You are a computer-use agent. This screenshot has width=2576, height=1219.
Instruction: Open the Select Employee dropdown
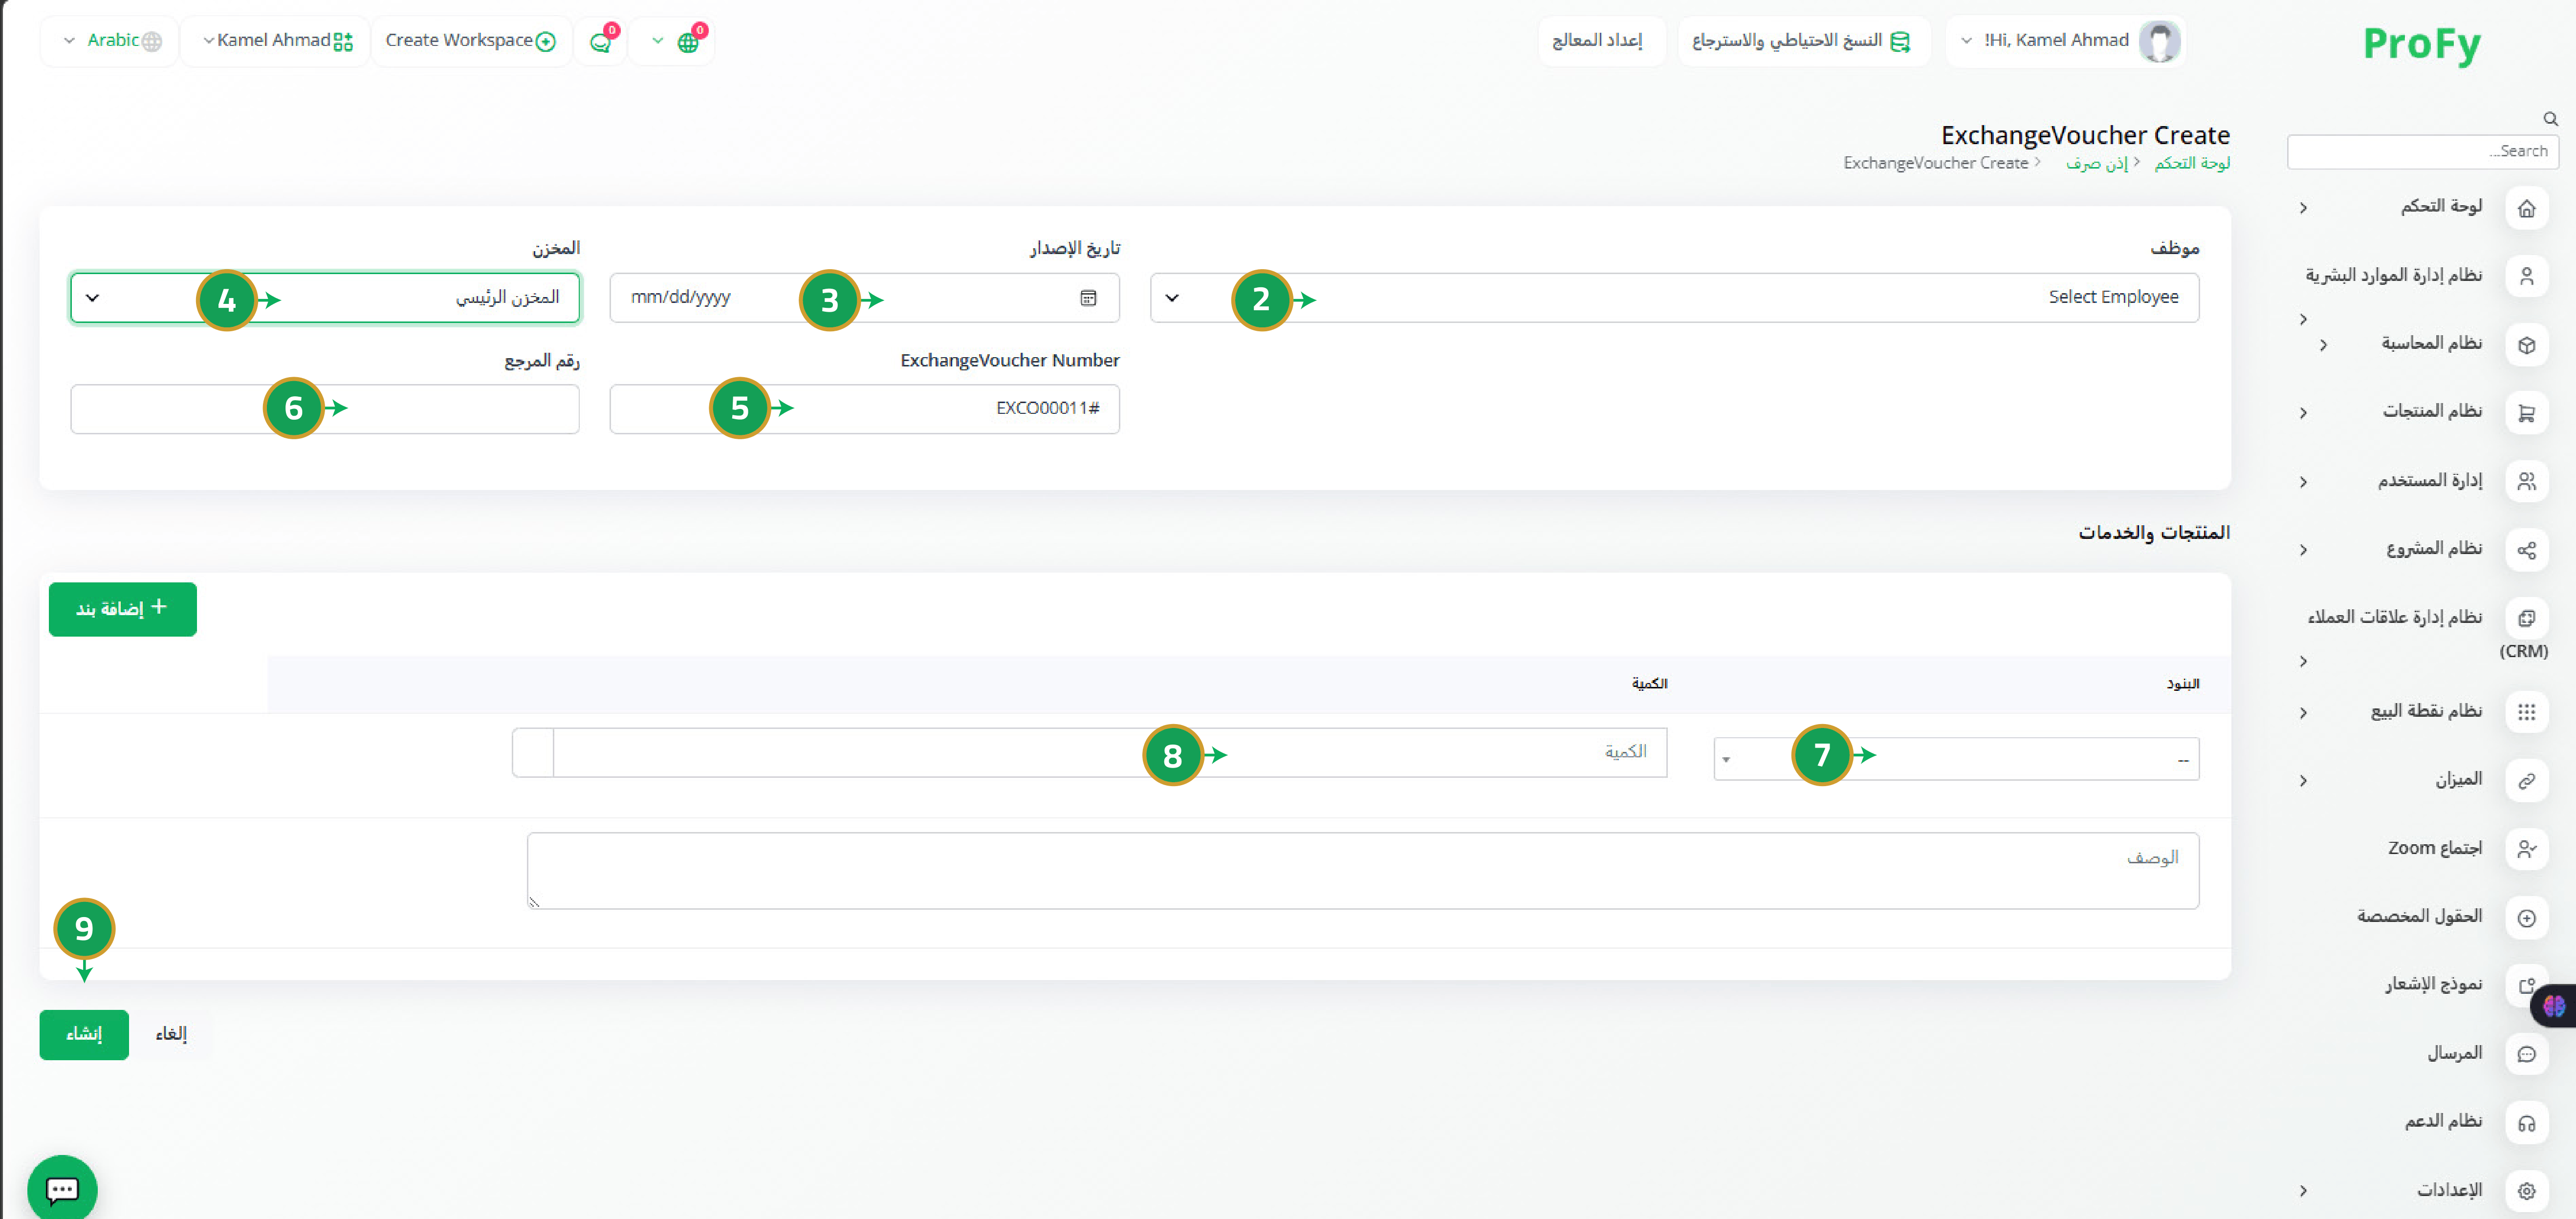pyautogui.click(x=1674, y=298)
